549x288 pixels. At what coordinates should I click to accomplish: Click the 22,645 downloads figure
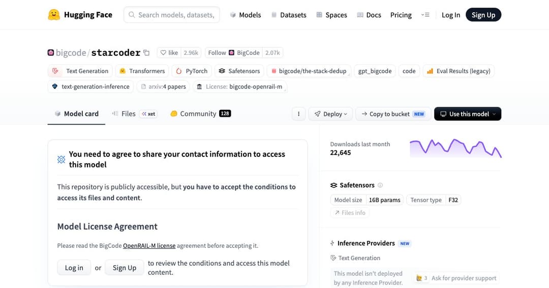coord(340,152)
